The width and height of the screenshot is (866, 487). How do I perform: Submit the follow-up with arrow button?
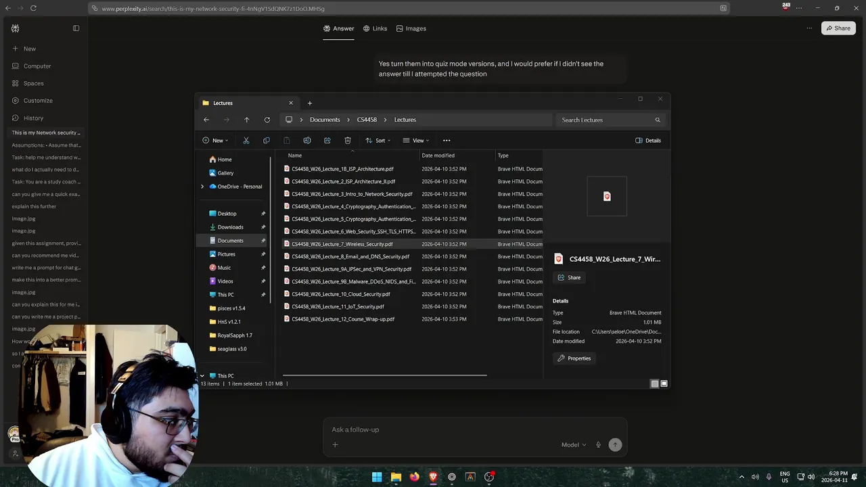coord(615,444)
